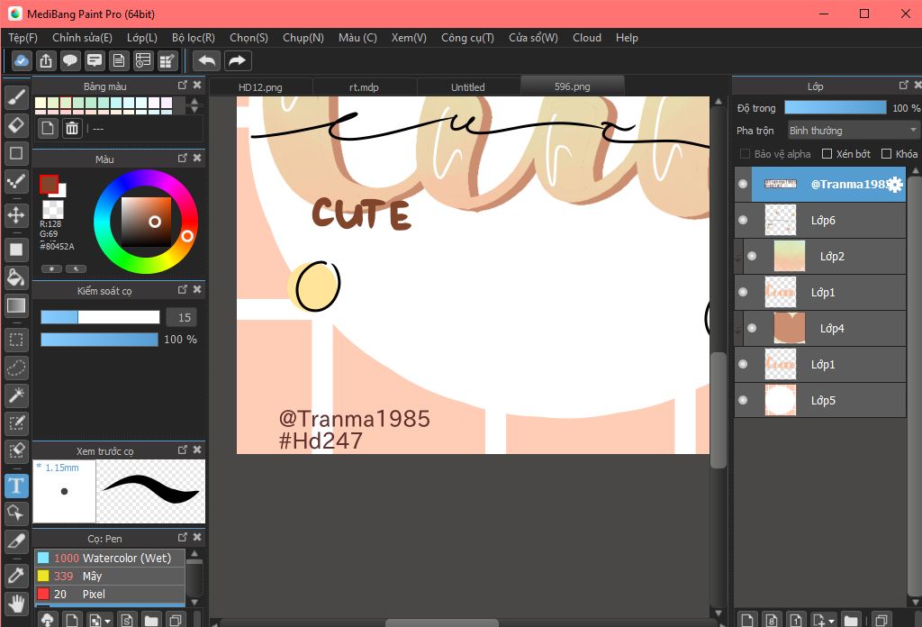Toggle the Bảo vệ alpha checkbox
922x627 pixels.
click(x=745, y=153)
